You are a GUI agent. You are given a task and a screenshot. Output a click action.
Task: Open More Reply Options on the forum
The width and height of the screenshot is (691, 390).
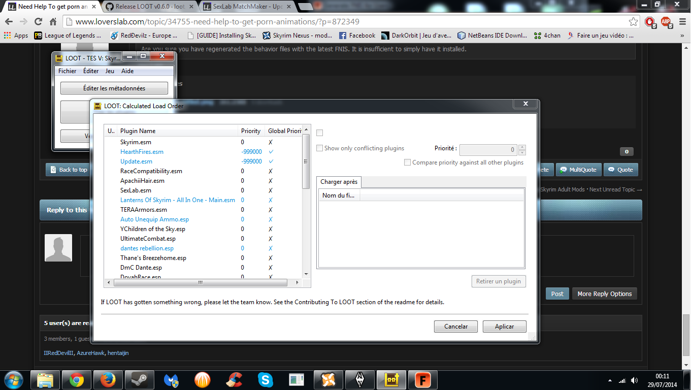point(604,294)
